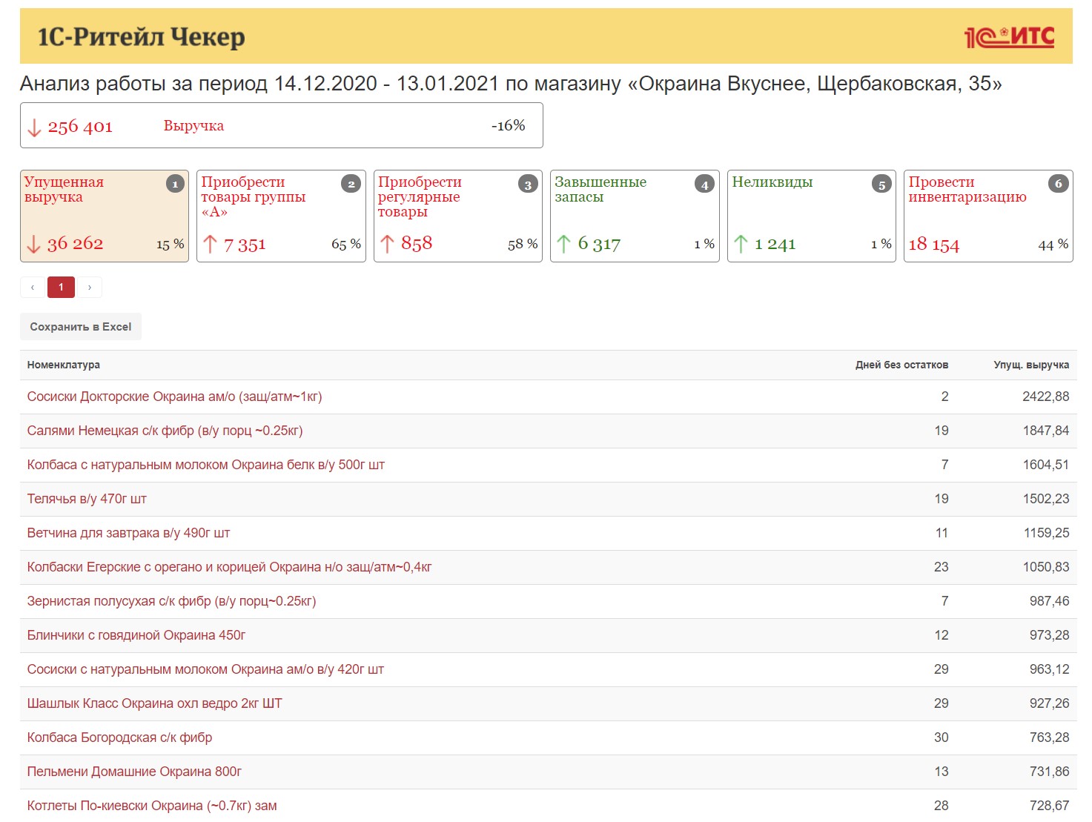
Task: Click the 963,12 lost revenue value
Action: (x=1049, y=669)
